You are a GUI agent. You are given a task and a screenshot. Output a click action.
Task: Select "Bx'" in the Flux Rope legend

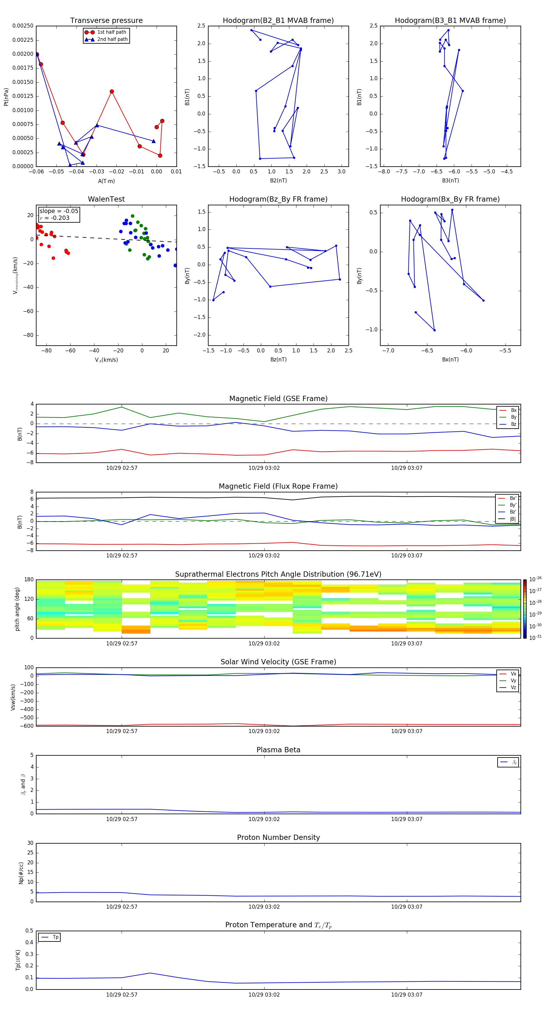click(507, 498)
